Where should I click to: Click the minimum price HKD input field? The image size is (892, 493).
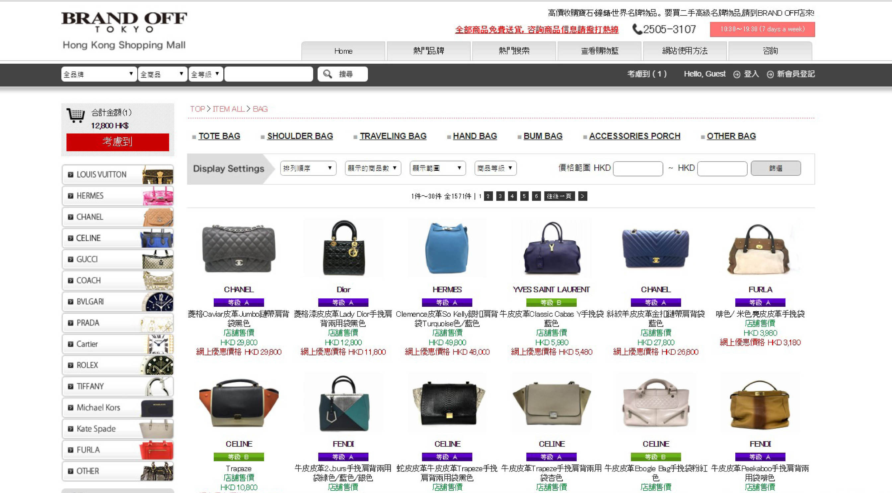637,168
